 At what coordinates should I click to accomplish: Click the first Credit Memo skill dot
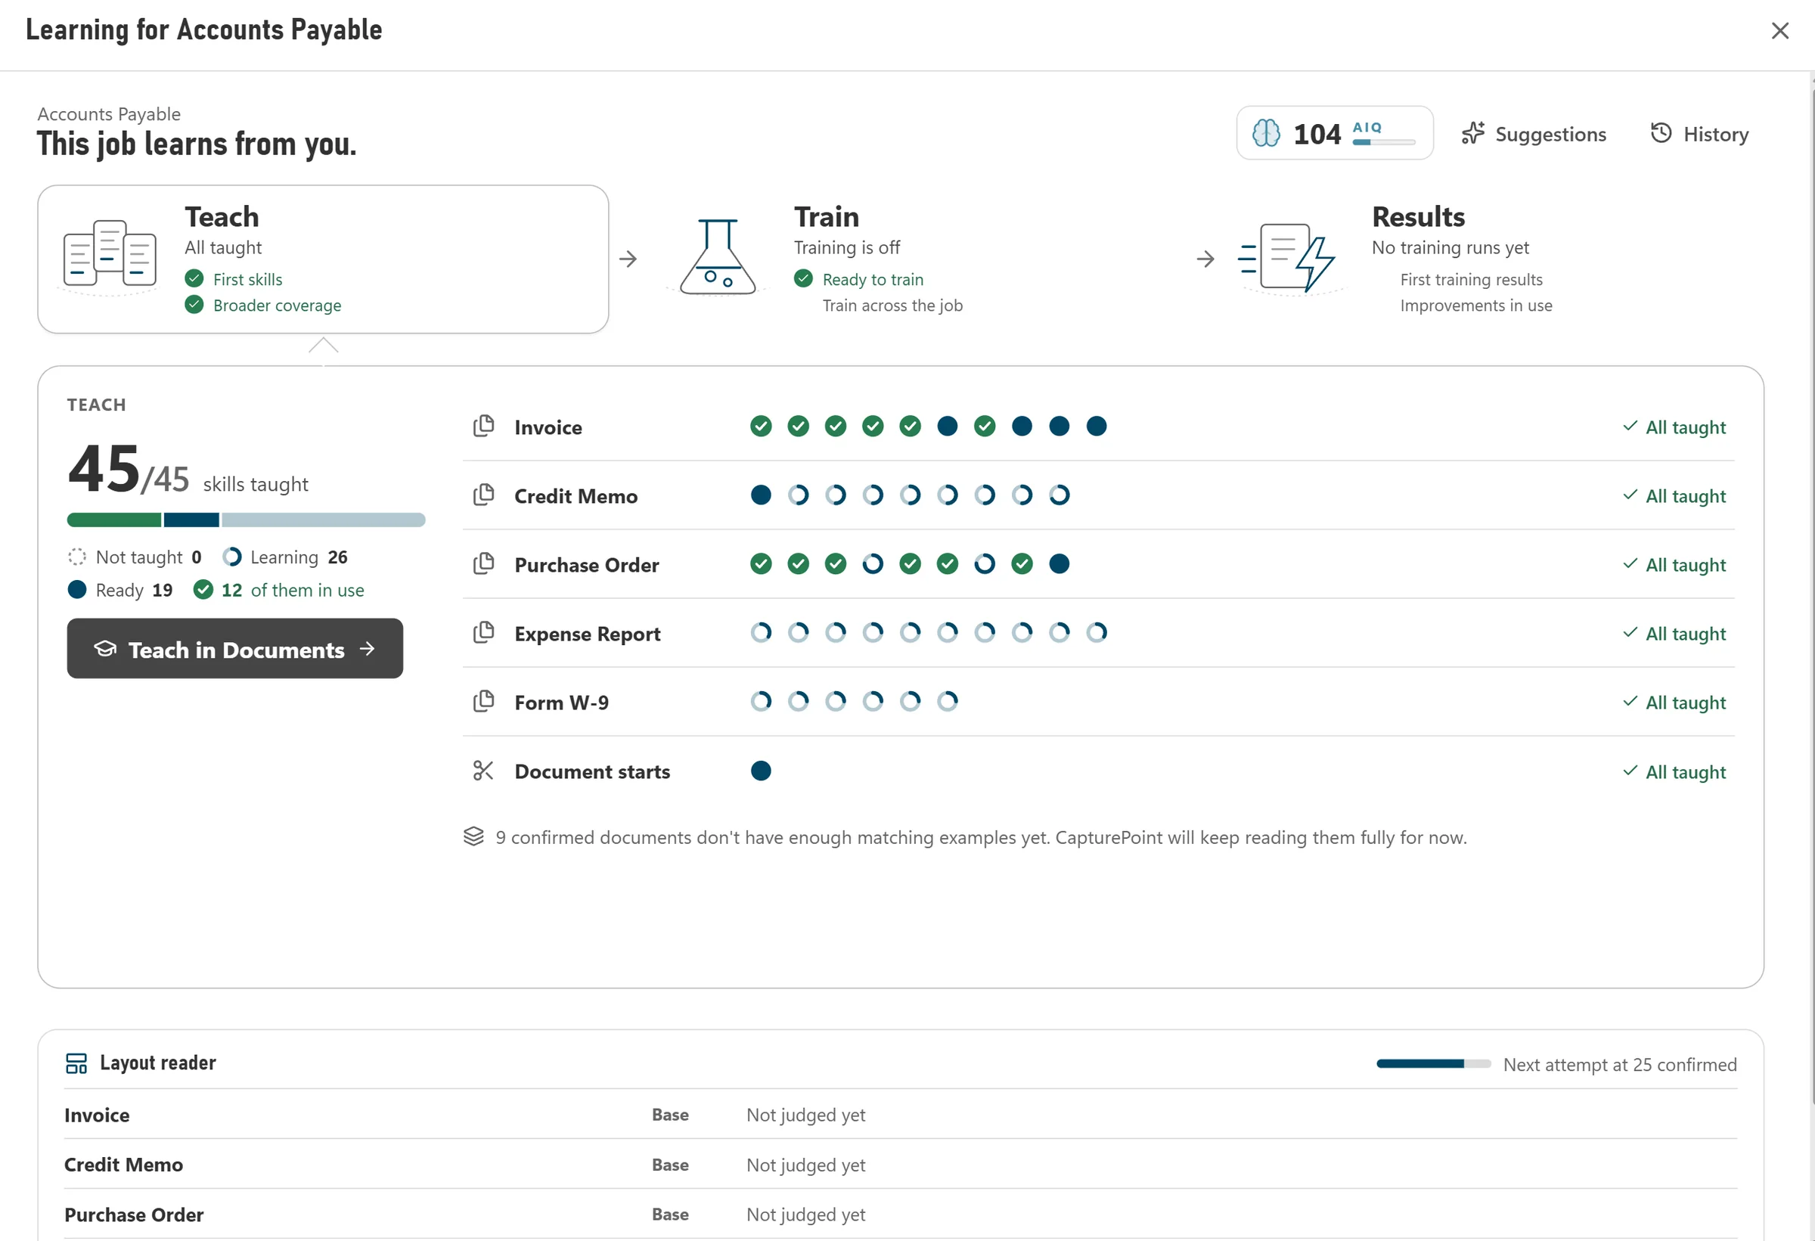click(x=761, y=495)
